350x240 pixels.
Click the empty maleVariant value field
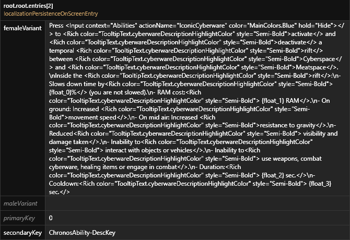(196, 202)
